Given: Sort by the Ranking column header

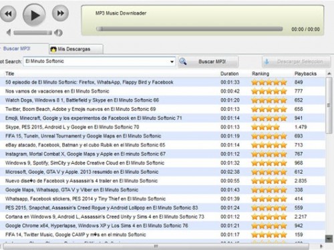Looking at the screenshot, I should click(261, 74).
